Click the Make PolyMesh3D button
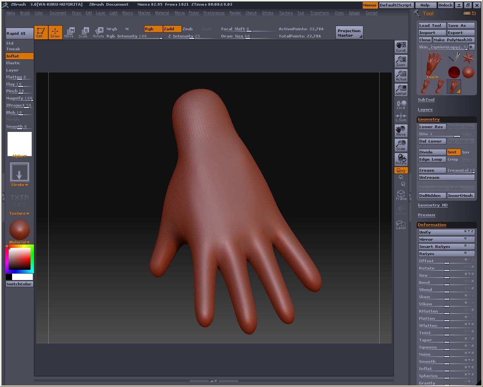 (453, 40)
